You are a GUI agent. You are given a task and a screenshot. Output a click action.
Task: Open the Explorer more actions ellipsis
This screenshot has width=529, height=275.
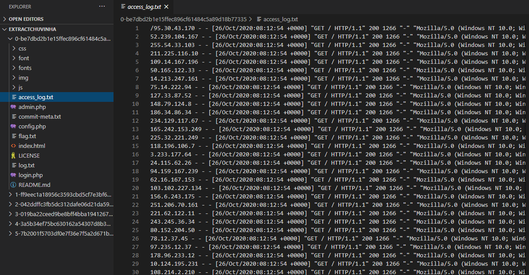pyautogui.click(x=102, y=7)
